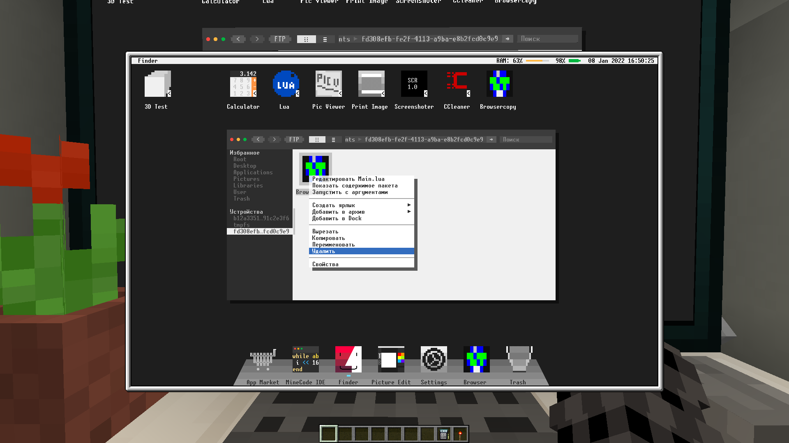Open Settings from the dock
789x443 pixels.
click(434, 359)
